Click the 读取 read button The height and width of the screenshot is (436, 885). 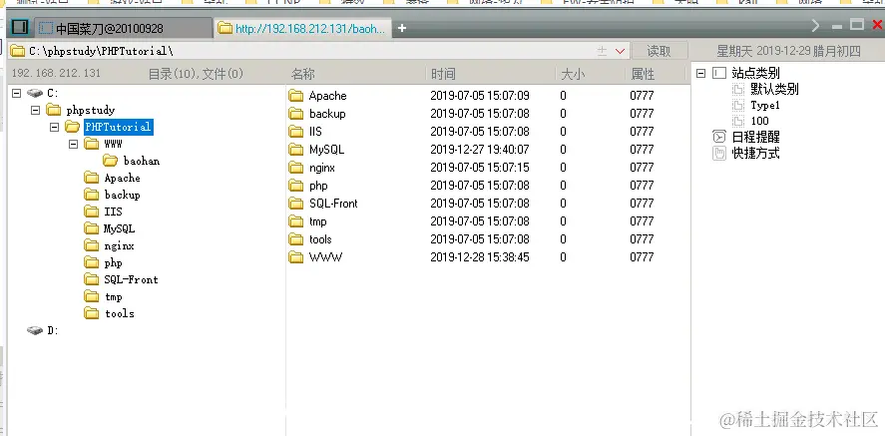(x=660, y=51)
